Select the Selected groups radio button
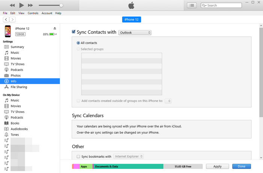The image size is (263, 173). 78,49
